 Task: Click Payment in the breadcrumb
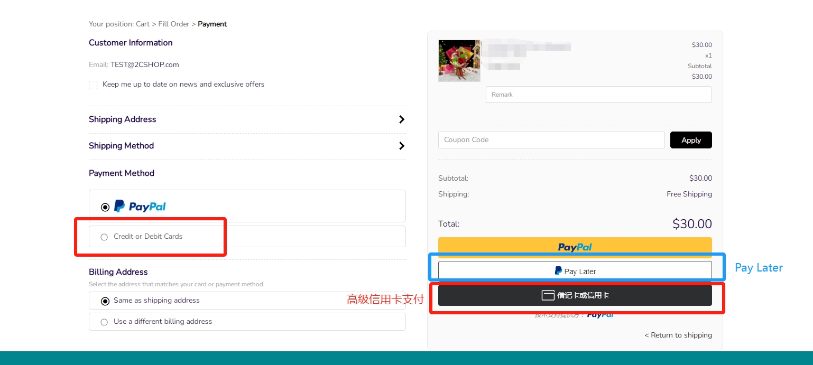click(213, 24)
